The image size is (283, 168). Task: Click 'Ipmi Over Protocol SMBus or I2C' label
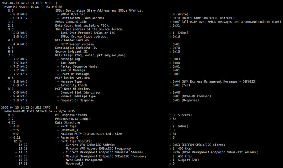coord(88,33)
